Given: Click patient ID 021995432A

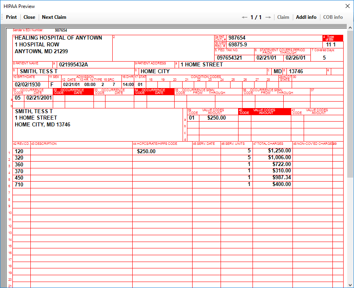Looking at the screenshot, I should pos(74,65).
